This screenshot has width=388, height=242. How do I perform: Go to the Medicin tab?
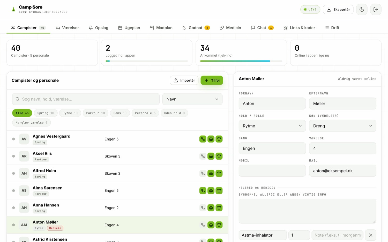[x=230, y=28]
